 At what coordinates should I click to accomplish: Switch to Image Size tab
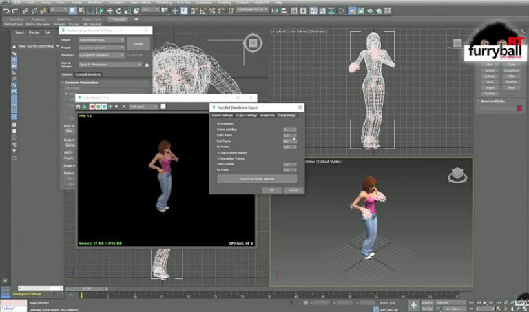pyautogui.click(x=267, y=115)
